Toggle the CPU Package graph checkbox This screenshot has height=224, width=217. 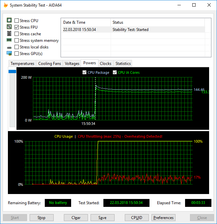(84, 72)
